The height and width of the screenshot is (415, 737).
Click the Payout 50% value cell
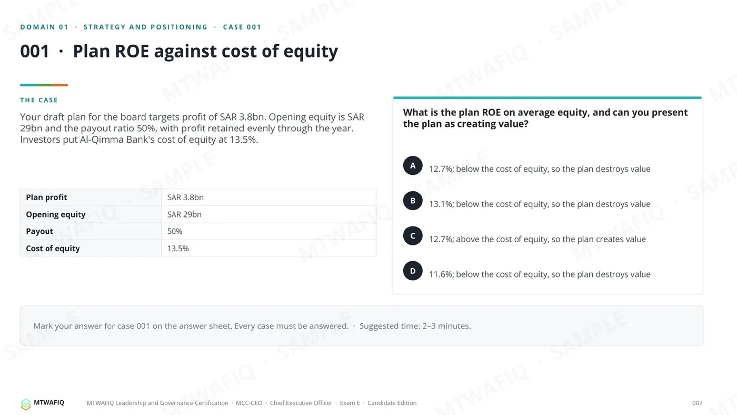tap(268, 231)
